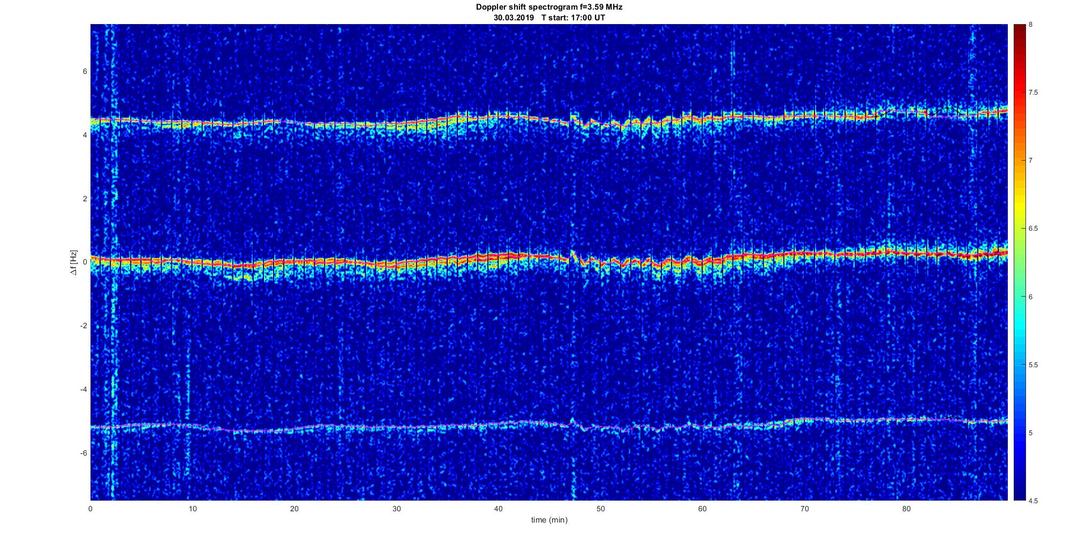Viewport: 1071px width, 537px height.
Task: Click the plot title 'Doppler shift spectrogram f=3.59 MHz'
Action: (549, 7)
